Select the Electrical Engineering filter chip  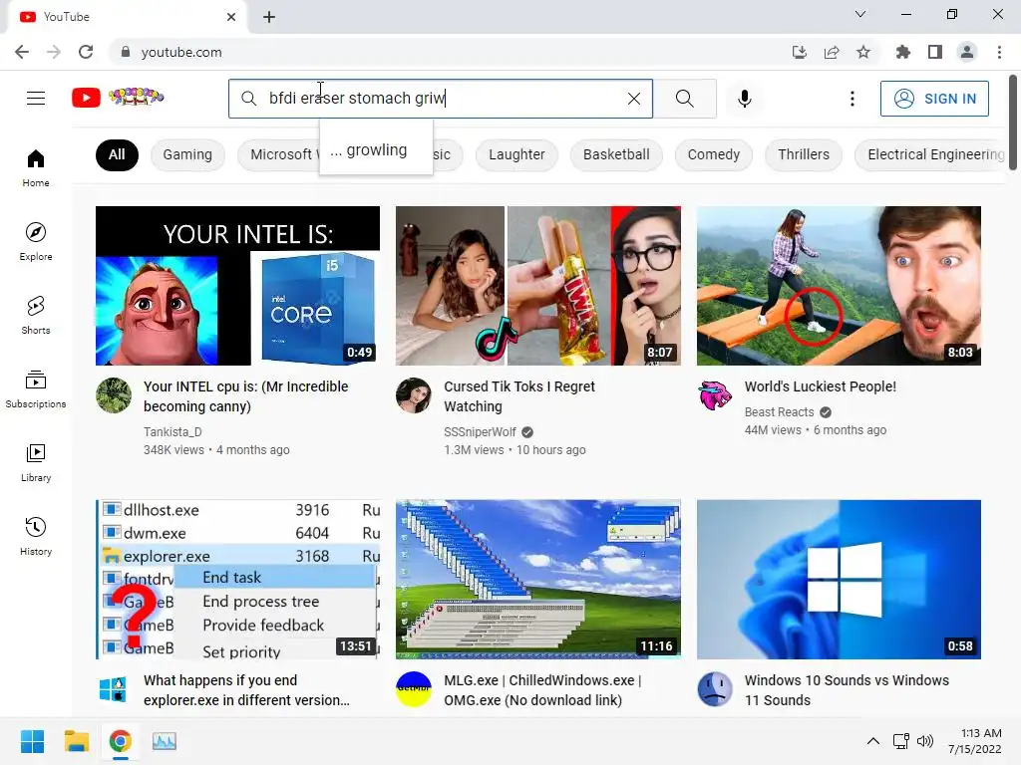(931, 154)
